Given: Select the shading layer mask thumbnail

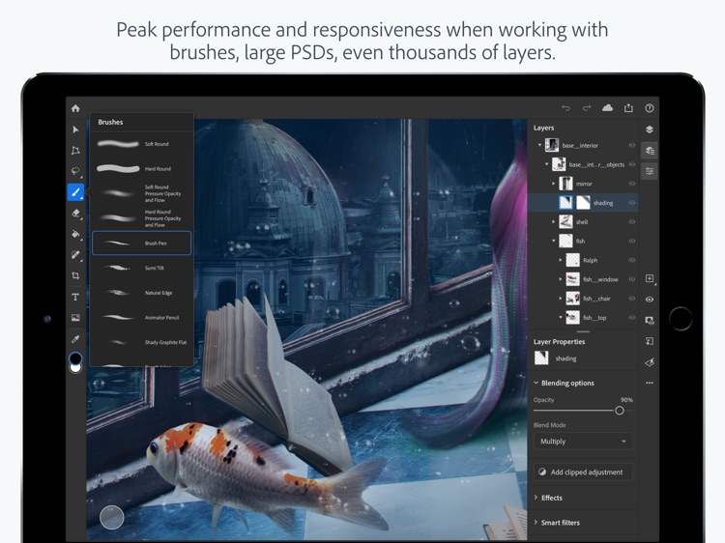Looking at the screenshot, I should (x=583, y=202).
